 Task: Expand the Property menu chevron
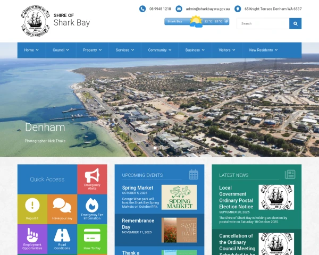[100, 50]
